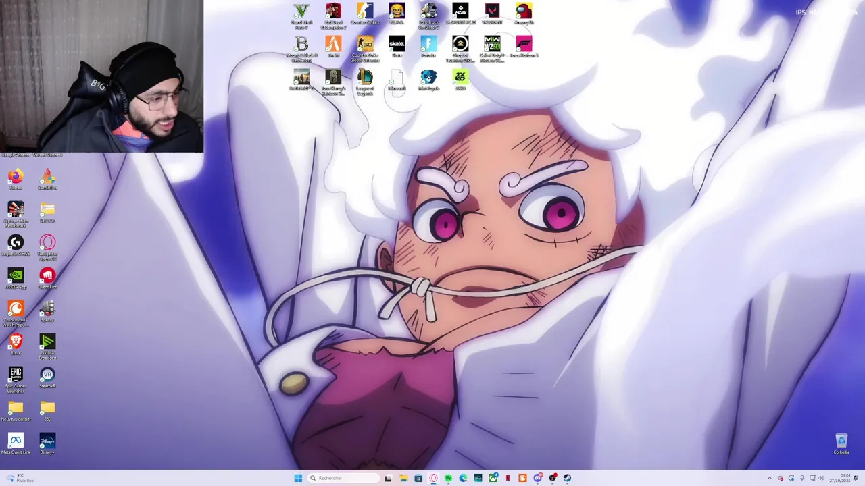This screenshot has height=486, width=865.
Task: Select the BurnInTest desktop icon
Action: click(x=47, y=180)
